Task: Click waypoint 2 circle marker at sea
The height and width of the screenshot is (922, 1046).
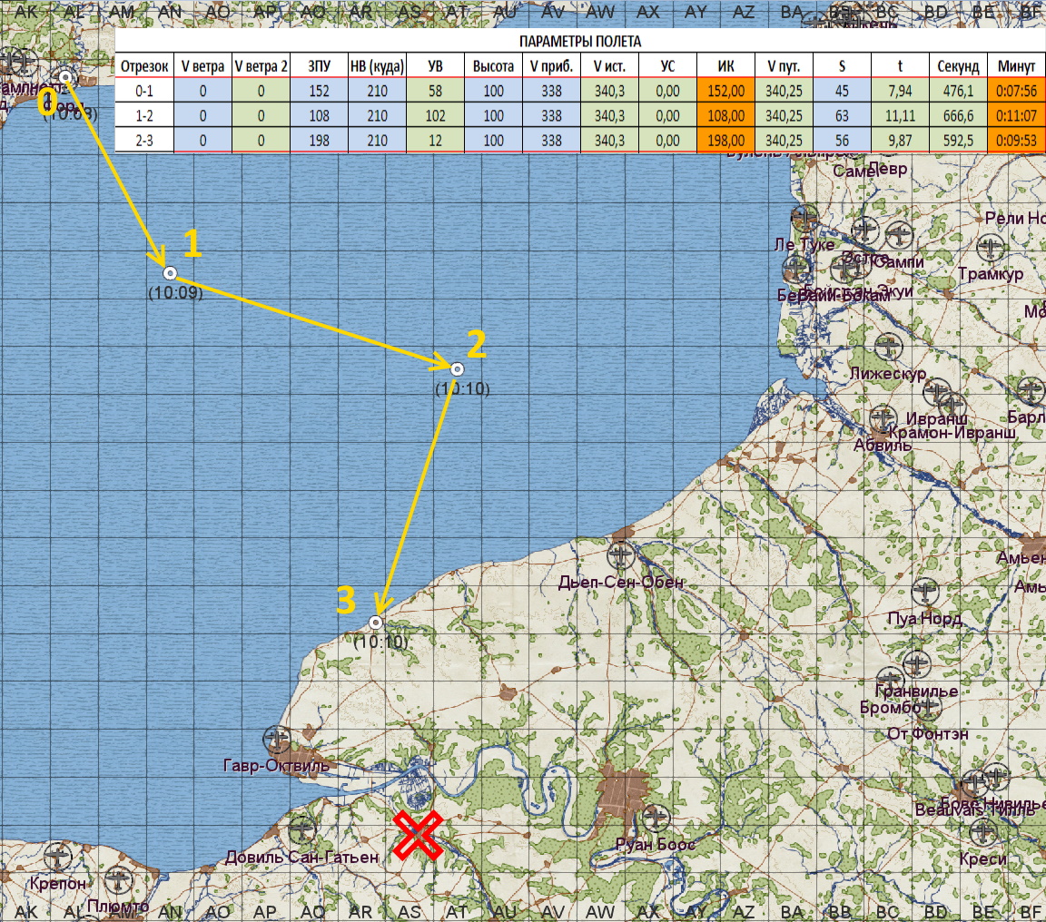Action: tap(457, 369)
